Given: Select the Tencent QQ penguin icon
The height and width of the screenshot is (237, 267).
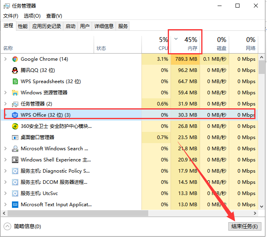Looking at the screenshot, I should (x=15, y=70).
